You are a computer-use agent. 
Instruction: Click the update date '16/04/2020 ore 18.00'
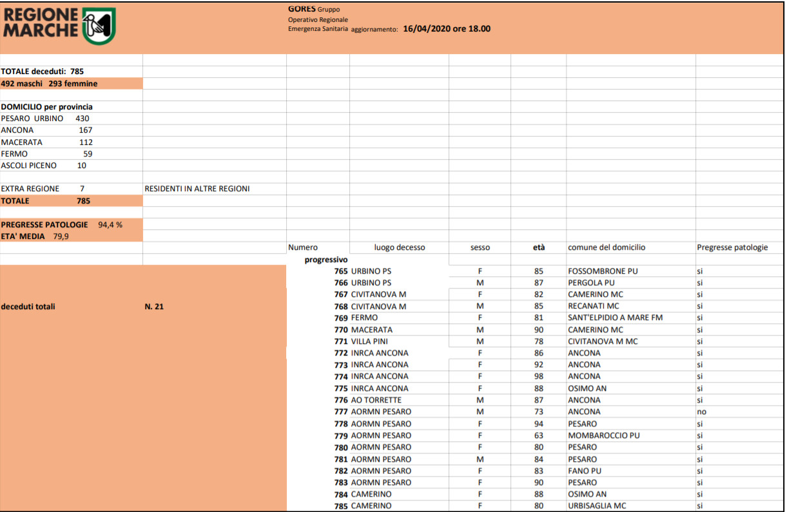pyautogui.click(x=447, y=29)
